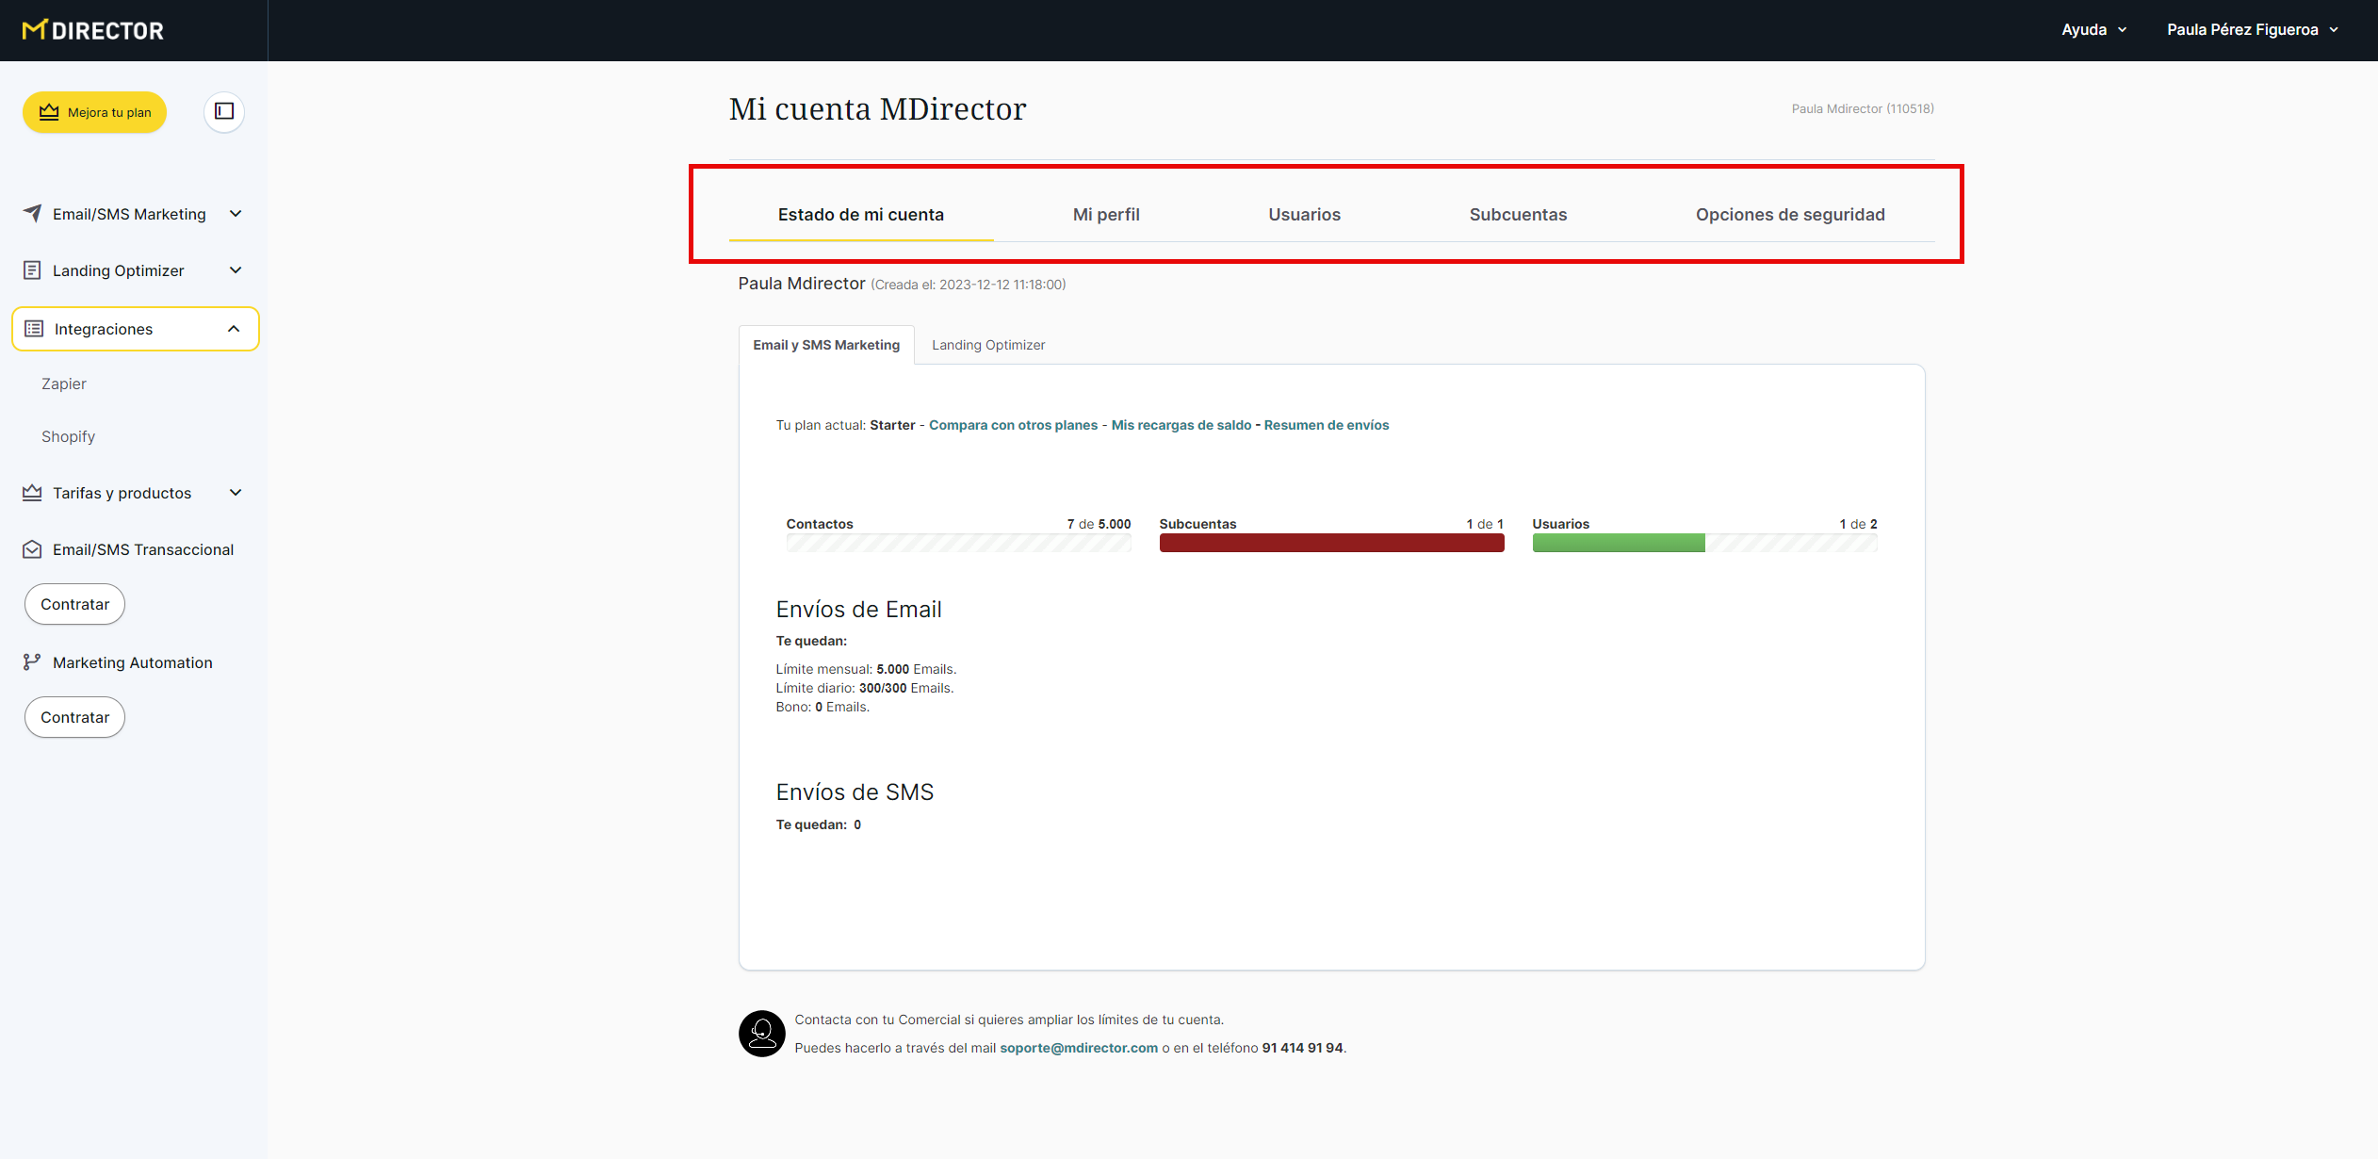Open the Paula Pérez Figueroa user dropdown
This screenshot has width=2378, height=1159.
[2252, 30]
